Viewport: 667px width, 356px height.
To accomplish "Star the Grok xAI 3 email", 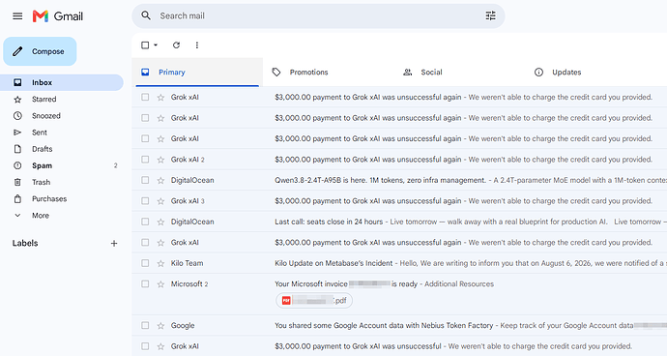I will click(x=160, y=201).
